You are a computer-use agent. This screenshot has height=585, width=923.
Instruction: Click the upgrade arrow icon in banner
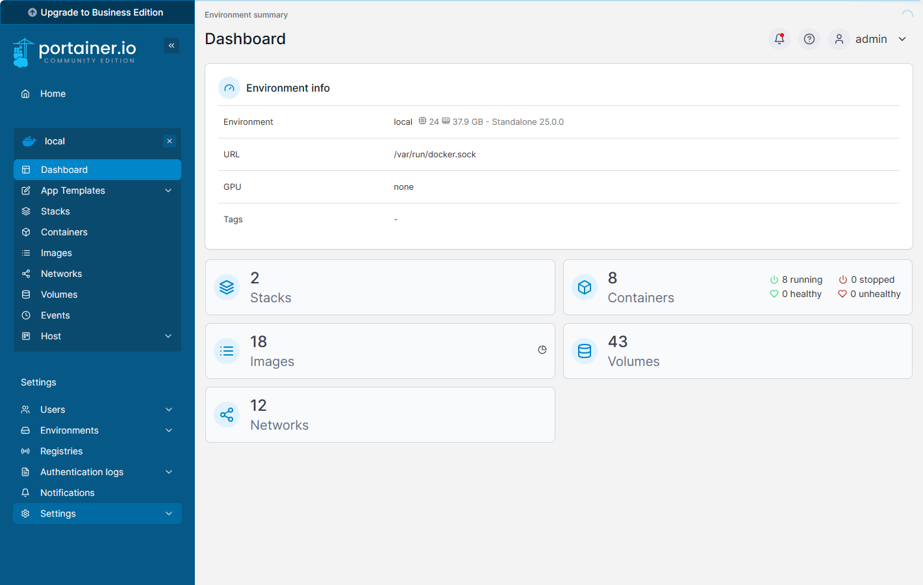[32, 12]
